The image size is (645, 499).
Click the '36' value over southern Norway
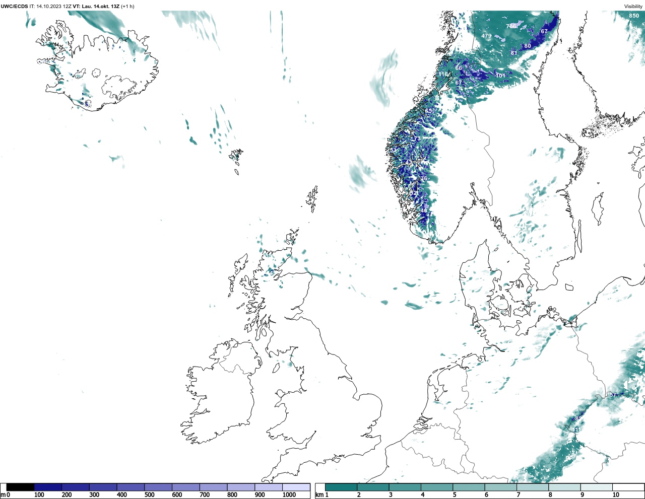point(424,179)
